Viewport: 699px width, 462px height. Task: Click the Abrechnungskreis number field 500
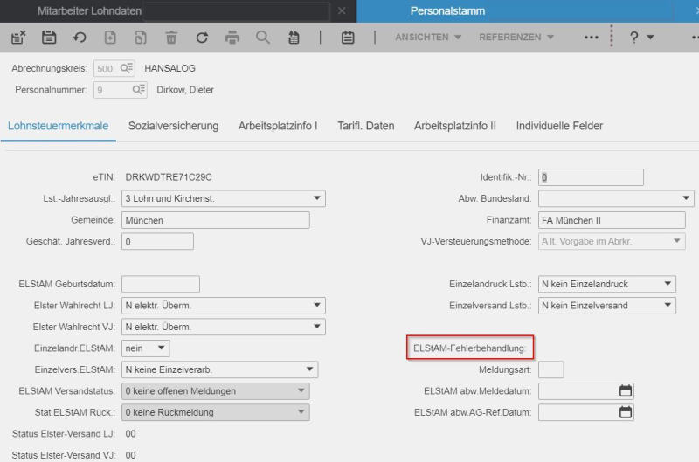point(114,68)
